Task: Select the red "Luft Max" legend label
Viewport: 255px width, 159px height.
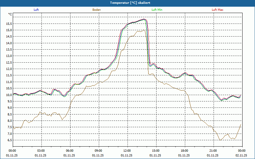Action: click(x=217, y=10)
